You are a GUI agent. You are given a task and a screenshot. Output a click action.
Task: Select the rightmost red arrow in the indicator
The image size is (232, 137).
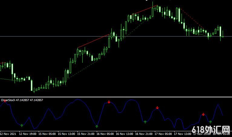coord(203,114)
